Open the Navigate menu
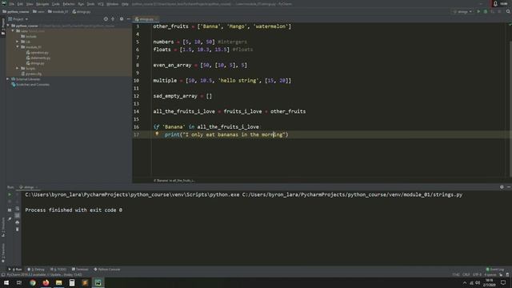Viewport: 512px width, 288px height. [42, 4]
